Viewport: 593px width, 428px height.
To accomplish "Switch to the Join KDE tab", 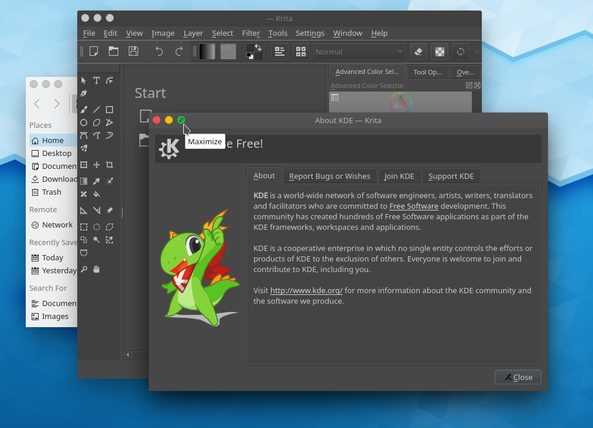I will pyautogui.click(x=399, y=176).
